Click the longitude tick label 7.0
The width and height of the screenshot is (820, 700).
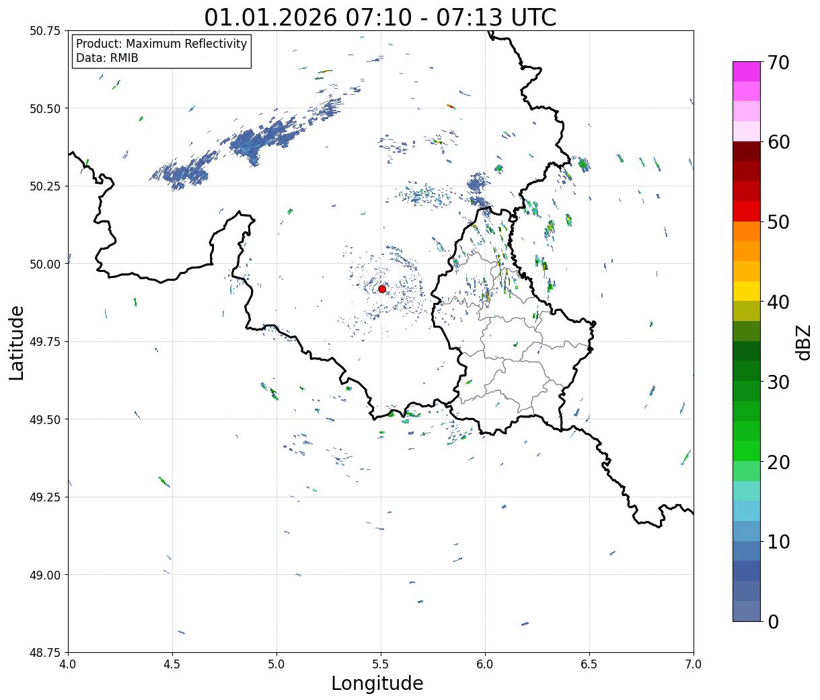coord(694,664)
